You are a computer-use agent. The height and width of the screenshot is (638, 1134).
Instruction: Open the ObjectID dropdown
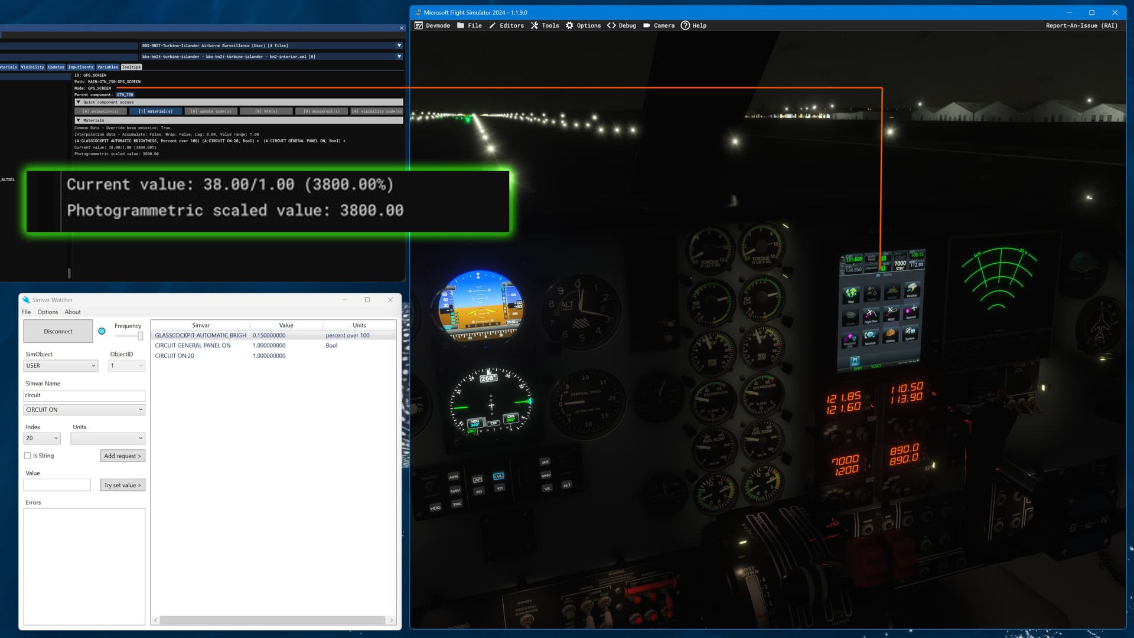(126, 366)
